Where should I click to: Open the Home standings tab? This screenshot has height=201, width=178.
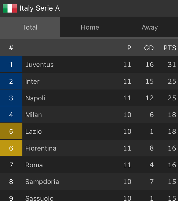(x=90, y=27)
